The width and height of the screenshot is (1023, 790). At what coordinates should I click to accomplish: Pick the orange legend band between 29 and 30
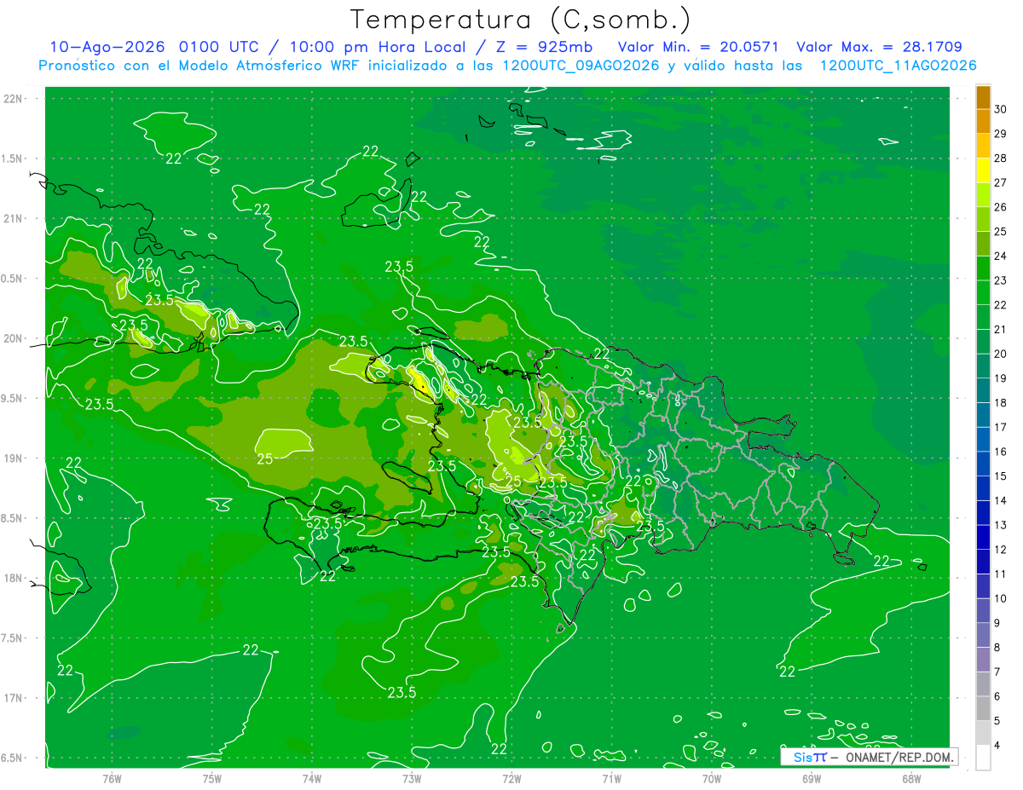click(983, 122)
